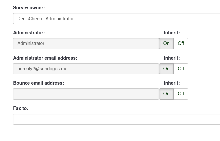220x141 pixels.
Task: Turn on Inherit for Administrator
Action: pos(166,43)
